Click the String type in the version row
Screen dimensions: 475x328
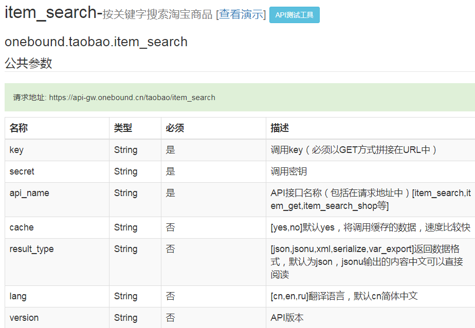126,318
